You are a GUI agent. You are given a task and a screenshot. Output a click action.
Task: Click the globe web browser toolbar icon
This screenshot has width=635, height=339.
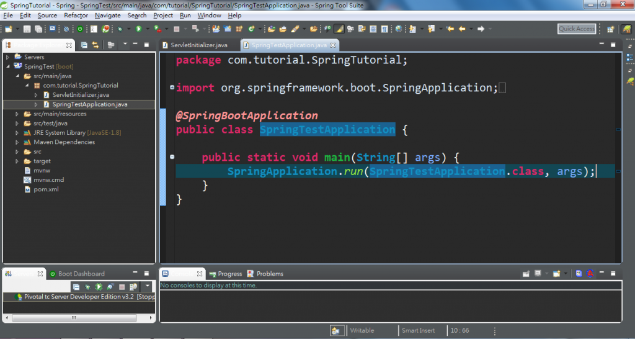[x=399, y=29]
